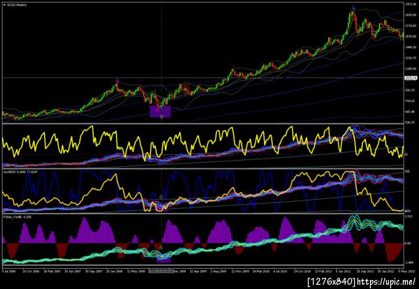Click the blue arrow at the 2011 peak
419x289 pixels.
tap(353, 8)
